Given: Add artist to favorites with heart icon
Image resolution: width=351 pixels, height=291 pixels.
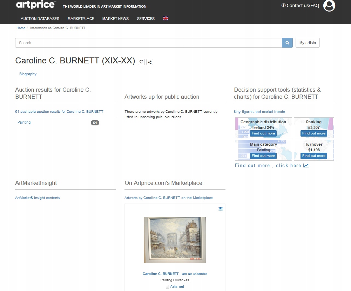Looking at the screenshot, I should 141,62.
